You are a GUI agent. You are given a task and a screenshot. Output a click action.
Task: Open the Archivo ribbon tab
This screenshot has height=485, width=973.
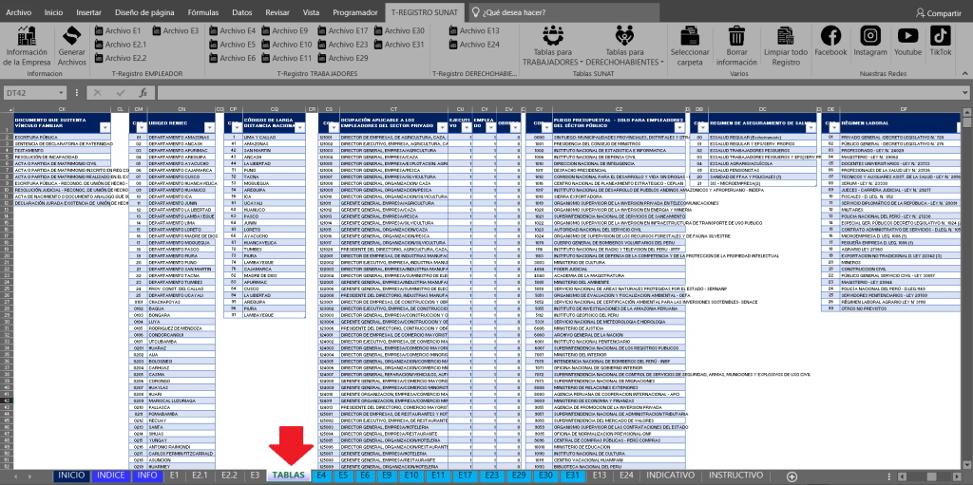click(x=18, y=12)
